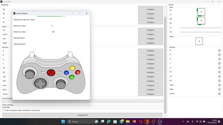Viewport: 223px width, 125px height.
Task: Minimize the AutoConfigure dialog
Action: [73, 13]
